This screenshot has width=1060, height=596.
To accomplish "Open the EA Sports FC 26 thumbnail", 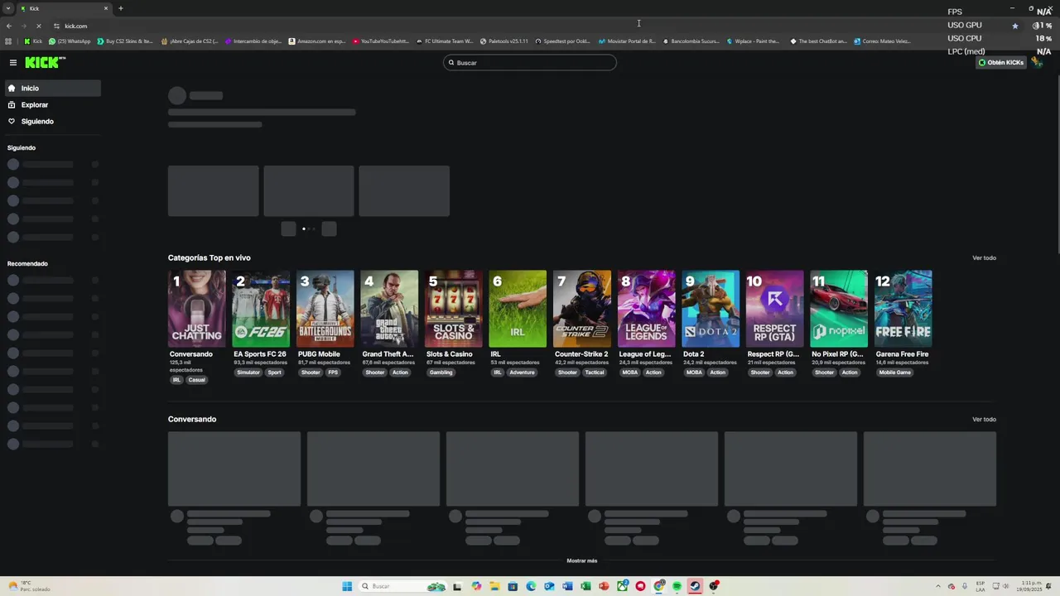I will coord(261,309).
